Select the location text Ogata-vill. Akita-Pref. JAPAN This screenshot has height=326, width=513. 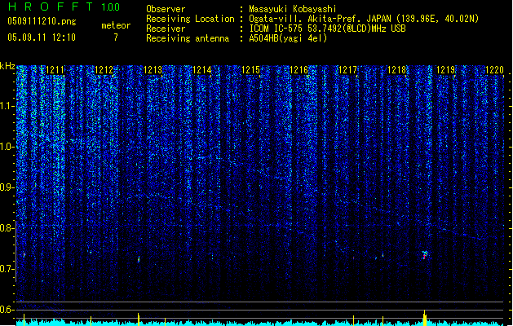[x=320, y=19]
